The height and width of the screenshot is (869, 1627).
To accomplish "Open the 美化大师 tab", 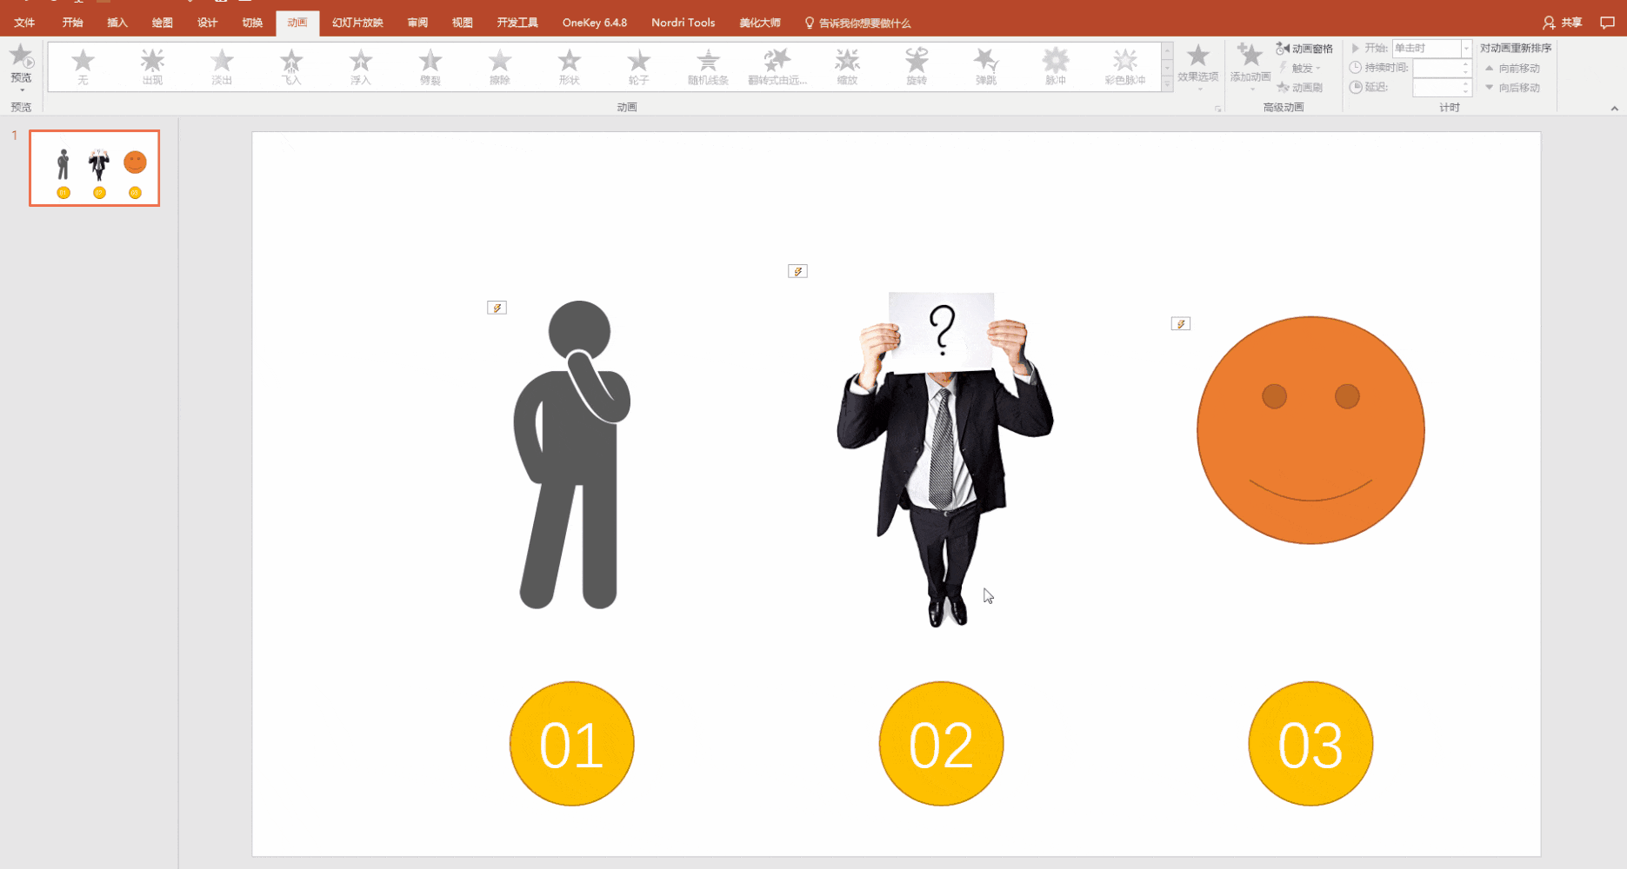I will 760,23.
